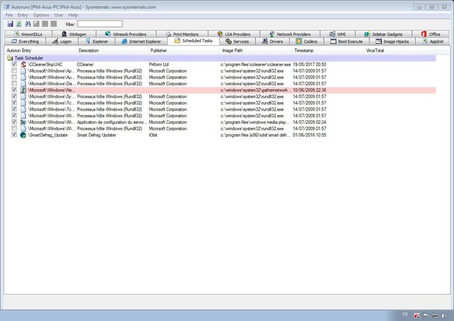Screen dimensions: 454x321
Task: Switch to the Logon tab
Action: tap(62, 41)
